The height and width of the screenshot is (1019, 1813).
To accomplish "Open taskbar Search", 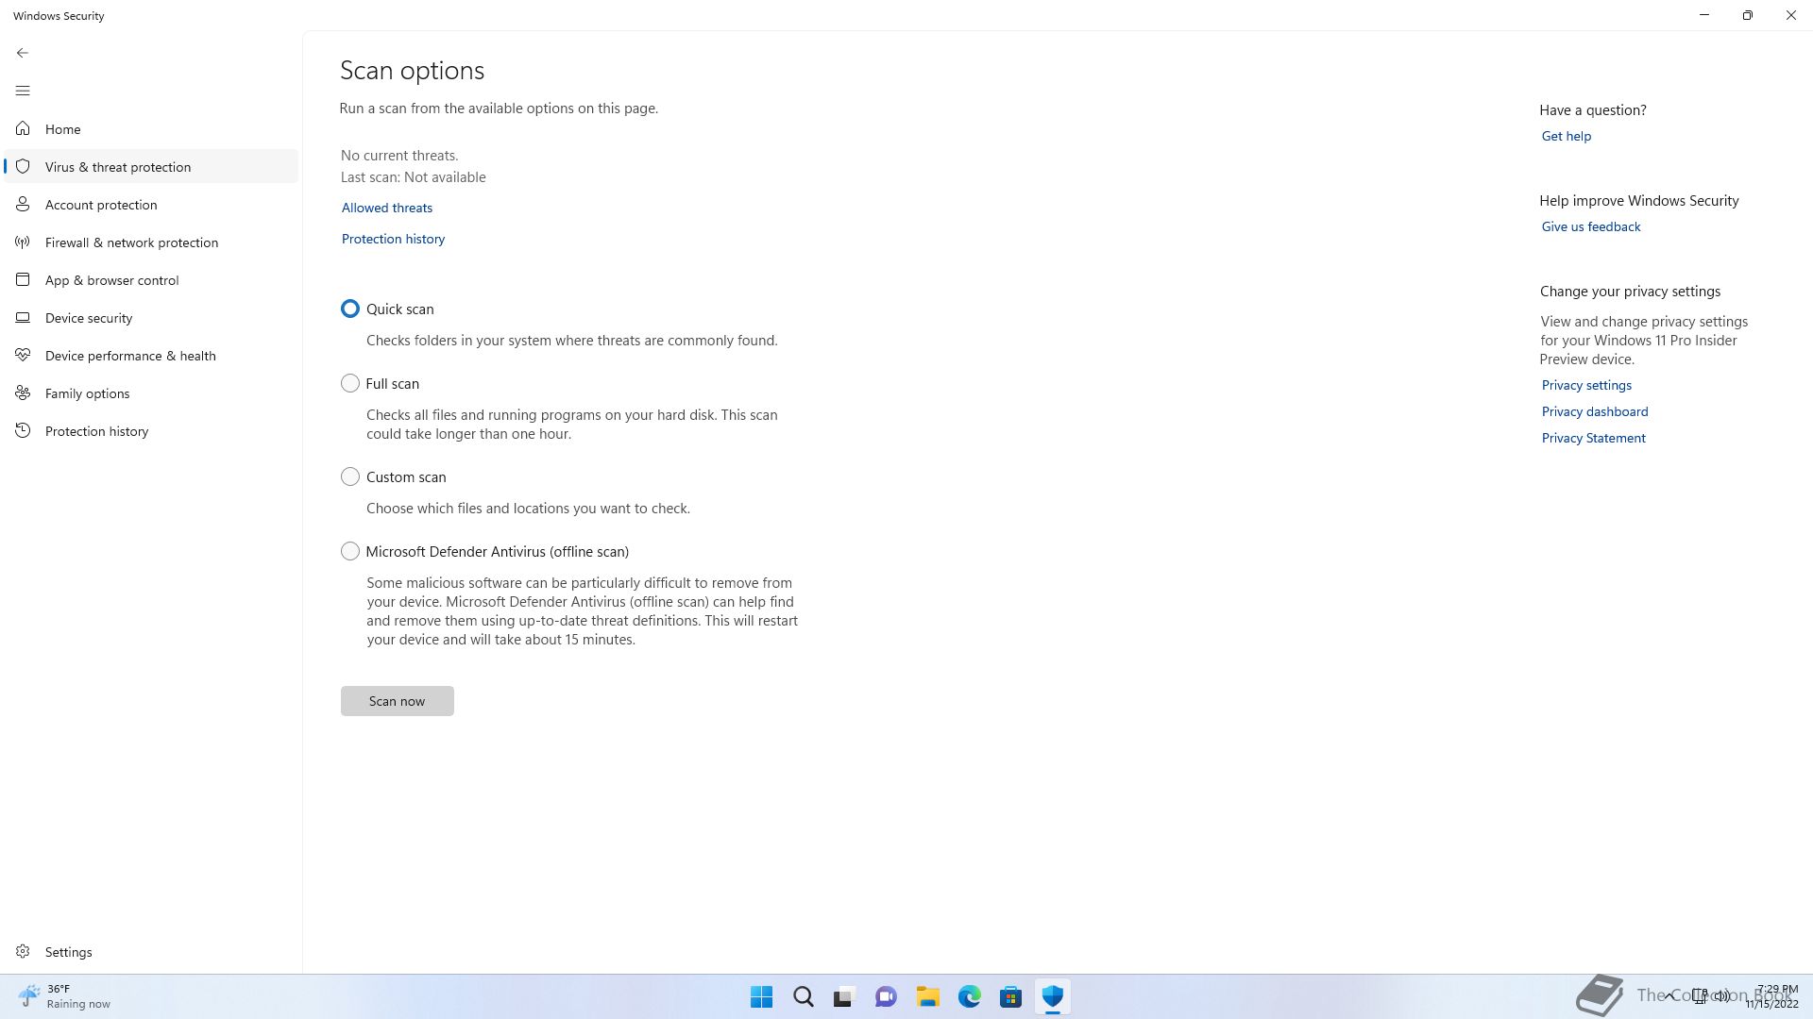I will coord(804,996).
